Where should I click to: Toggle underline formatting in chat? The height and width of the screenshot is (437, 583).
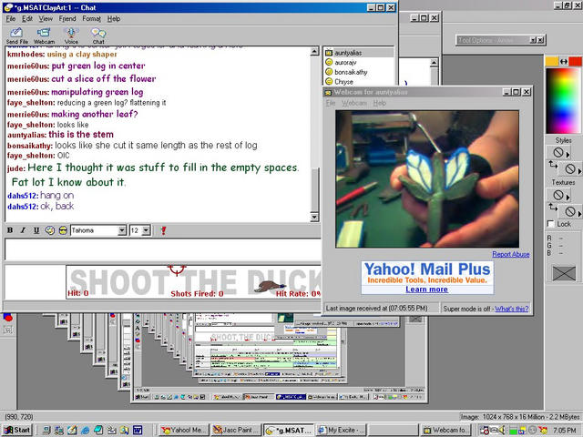tap(36, 230)
